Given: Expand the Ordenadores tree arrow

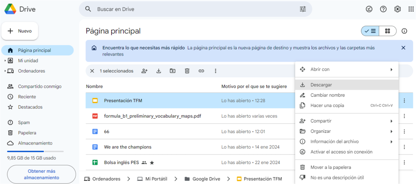Looking at the screenshot, I should (5, 71).
